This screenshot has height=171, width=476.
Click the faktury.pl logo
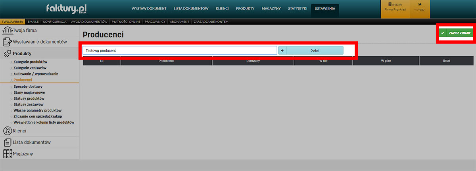coord(66,8)
